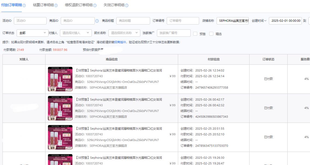This screenshot has height=165, width=310.
Task: Open the 订单状态 dropdown showing 全部
Action: [x=33, y=33]
